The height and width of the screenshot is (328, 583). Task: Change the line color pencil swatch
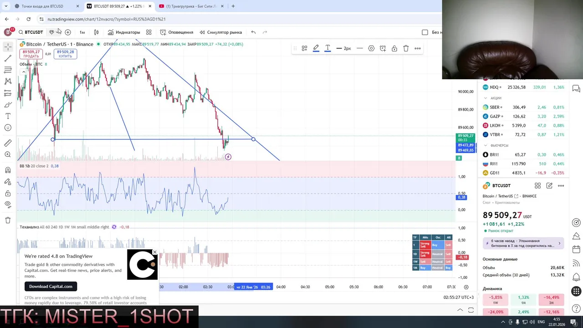coord(316,48)
